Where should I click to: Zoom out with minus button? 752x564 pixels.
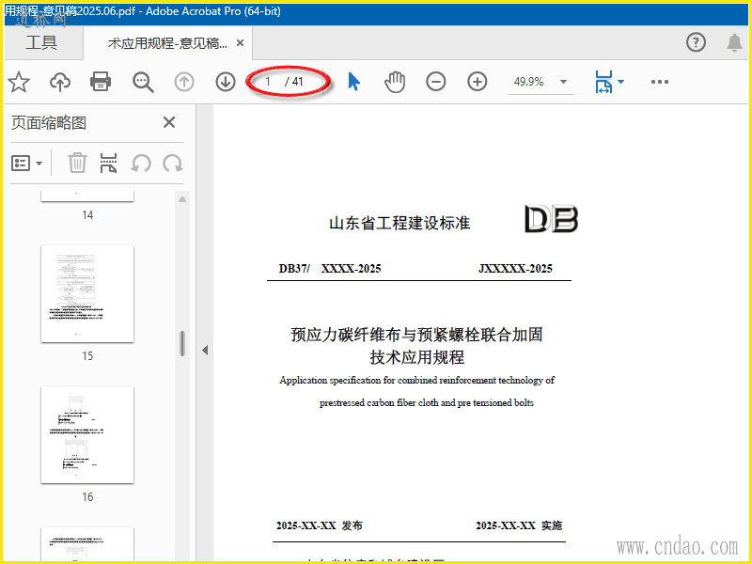[435, 82]
